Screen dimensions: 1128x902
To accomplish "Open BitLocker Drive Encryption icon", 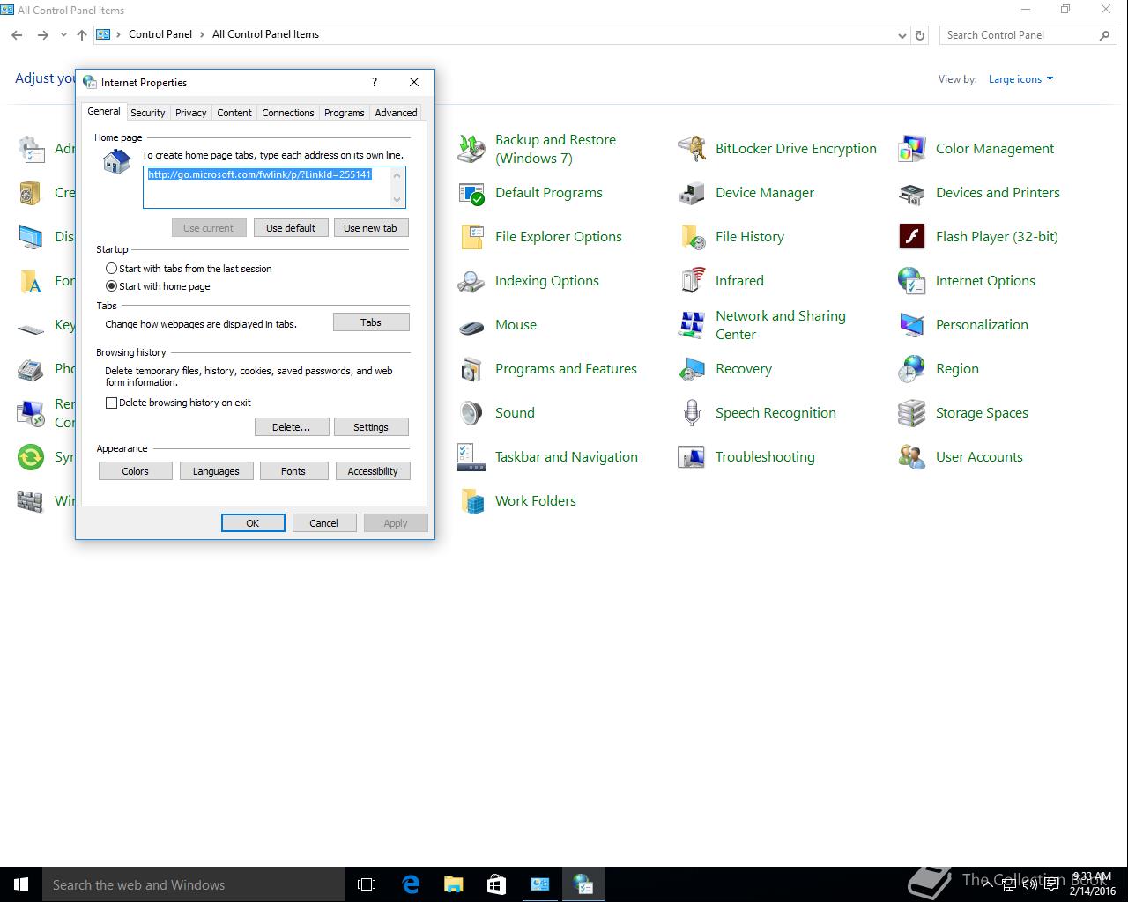I will coord(692,149).
